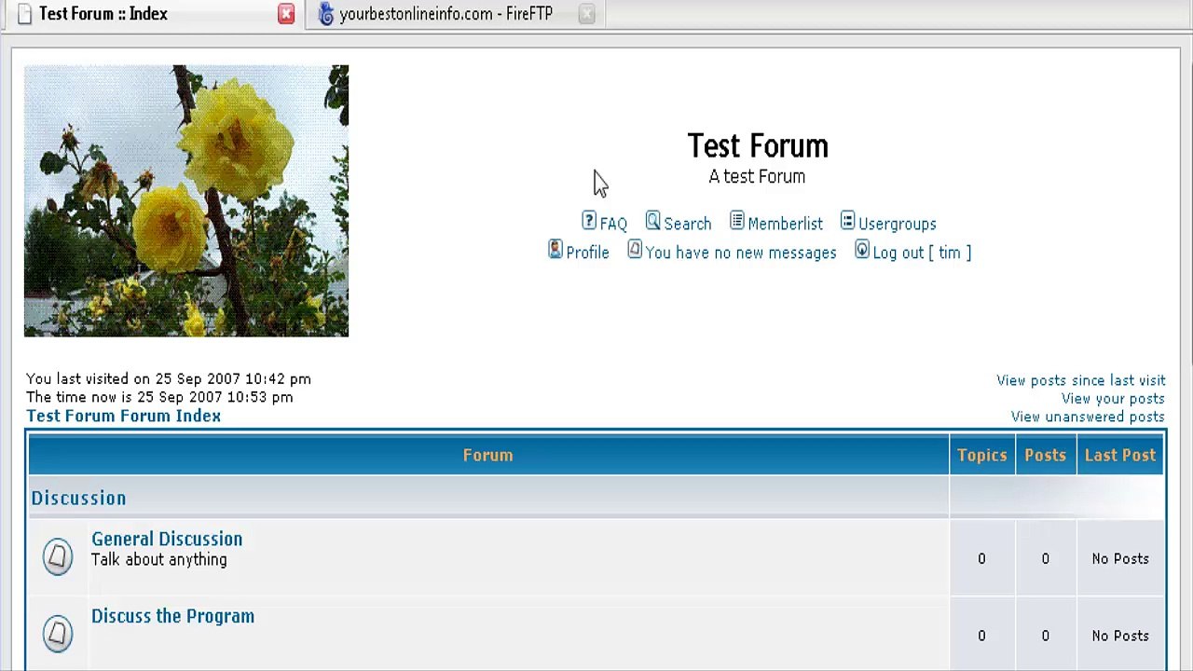Open the Search link
This screenshot has height=671, width=1193.
(687, 224)
